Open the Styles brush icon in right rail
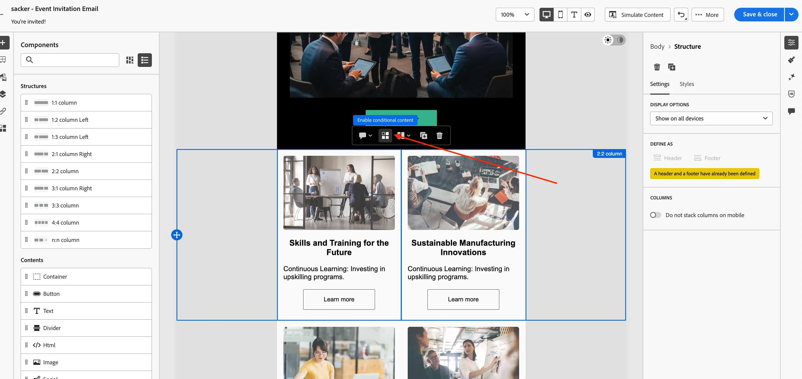 point(791,60)
